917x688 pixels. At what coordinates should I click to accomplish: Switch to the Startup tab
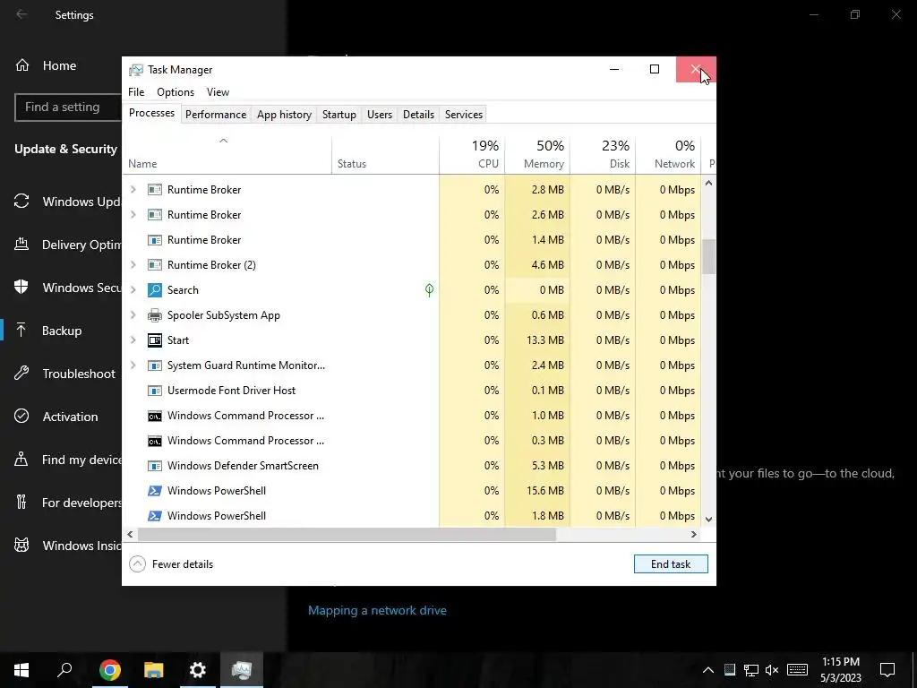[339, 115]
